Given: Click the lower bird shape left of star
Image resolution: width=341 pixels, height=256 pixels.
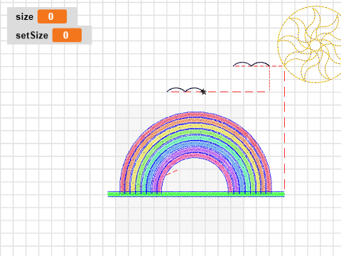Looking at the screenshot, I should (185, 90).
